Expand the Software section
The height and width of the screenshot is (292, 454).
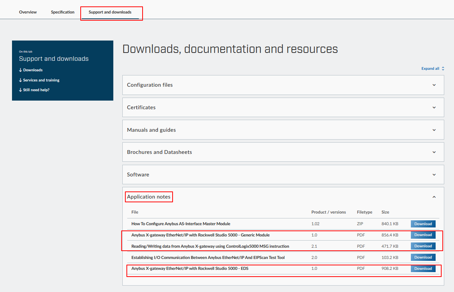coord(283,175)
